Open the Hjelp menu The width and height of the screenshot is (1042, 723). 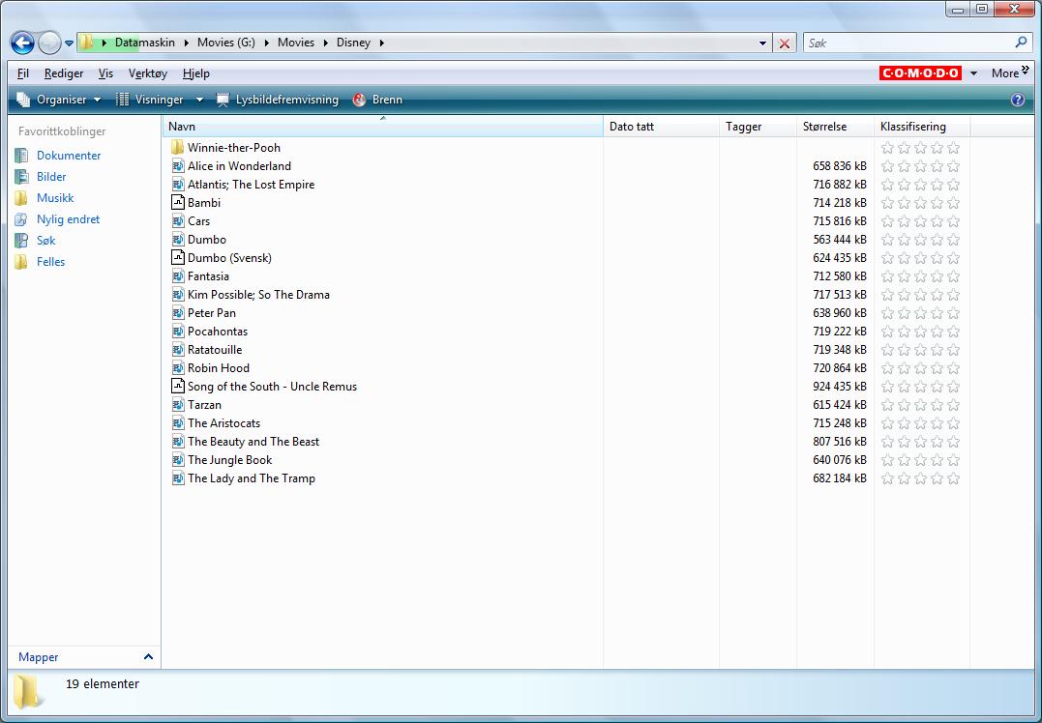[196, 73]
